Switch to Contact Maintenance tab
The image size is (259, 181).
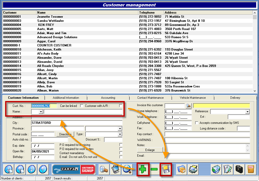[150, 98]
